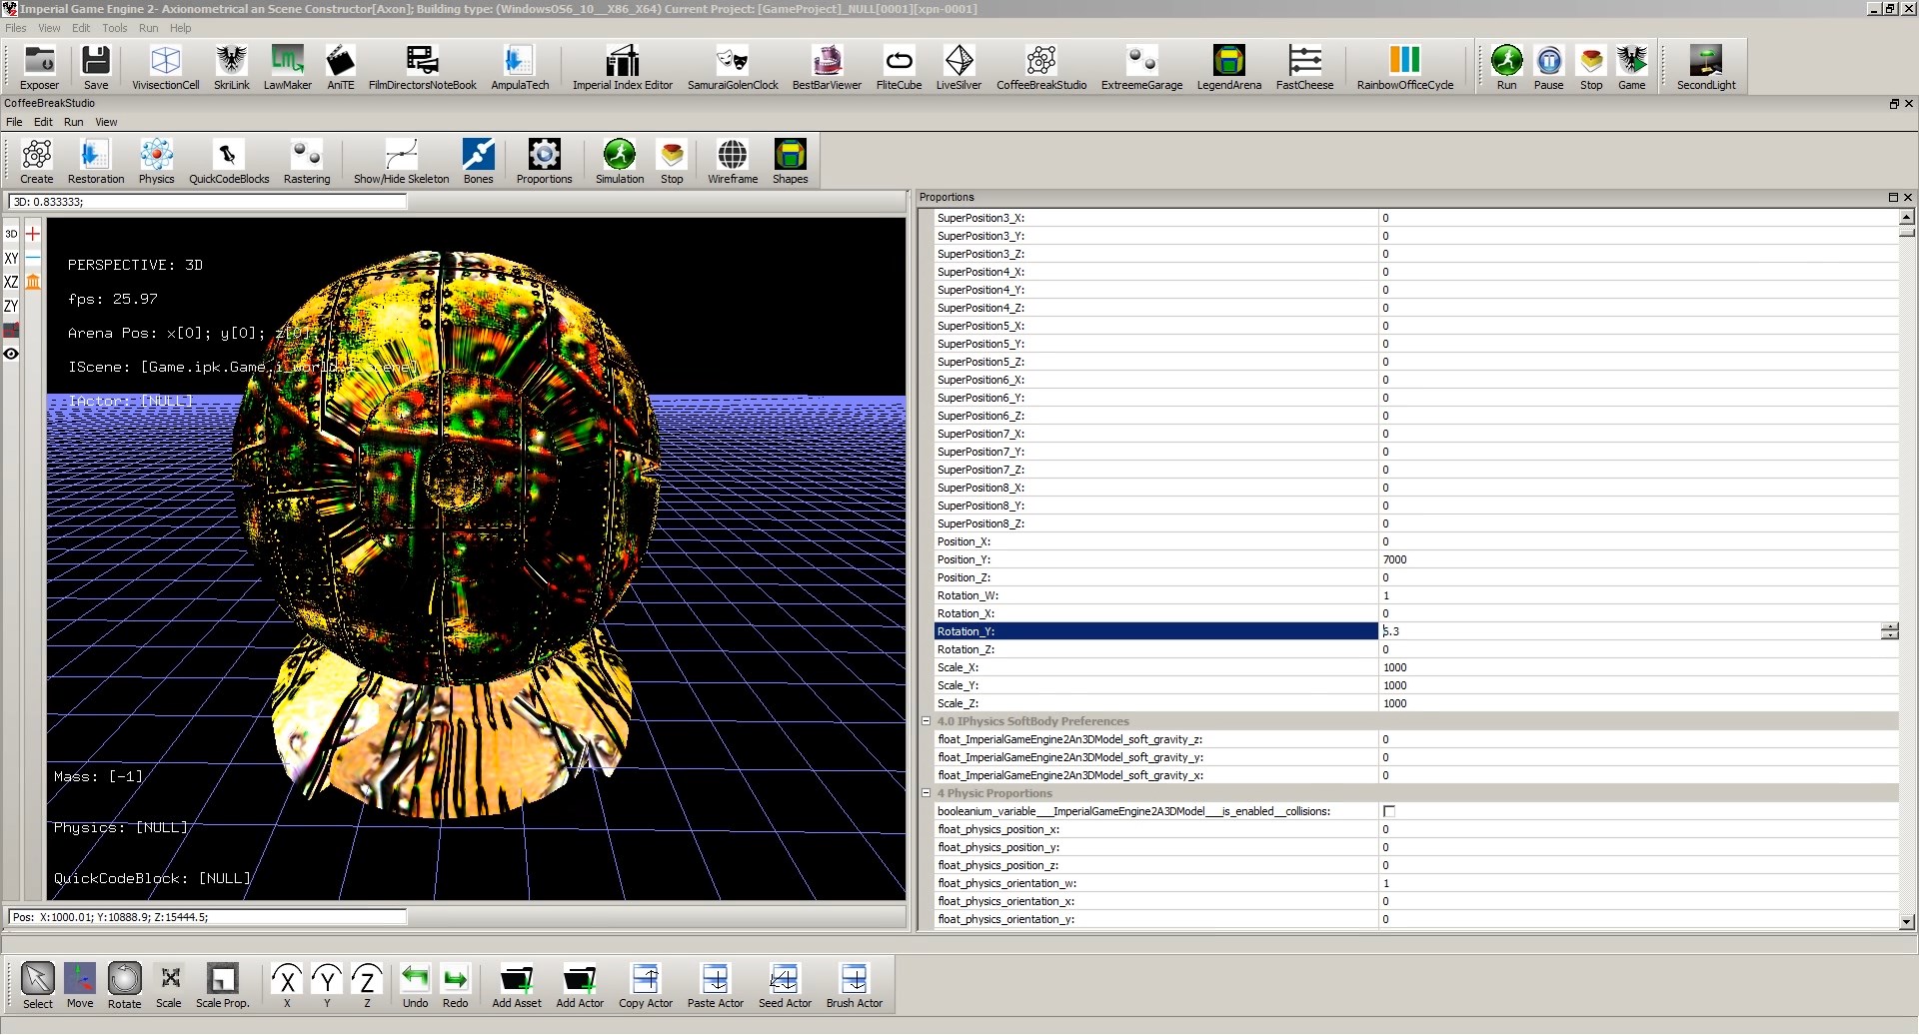1919x1035 pixels.
Task: Launch the SkriLink tool
Action: (x=232, y=67)
